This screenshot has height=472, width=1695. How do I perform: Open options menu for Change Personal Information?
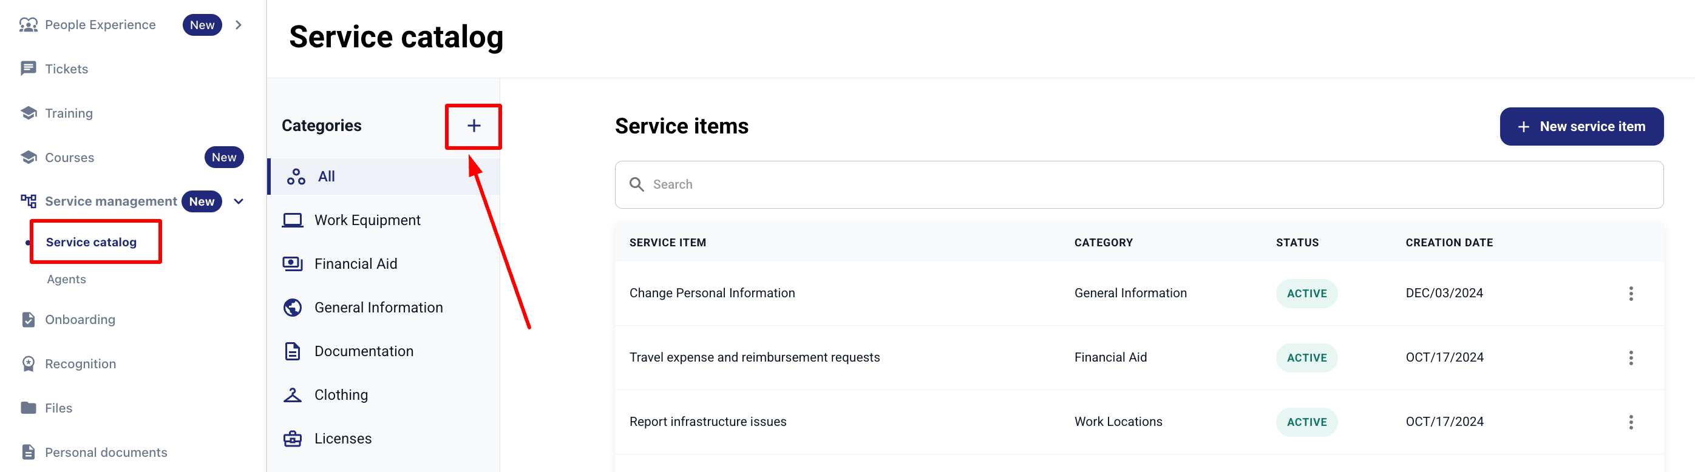point(1631,293)
